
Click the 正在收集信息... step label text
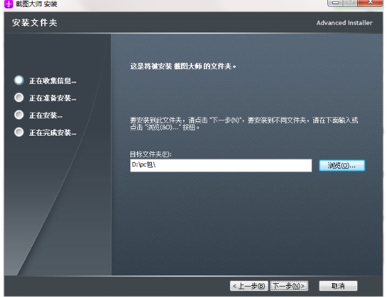coord(53,81)
